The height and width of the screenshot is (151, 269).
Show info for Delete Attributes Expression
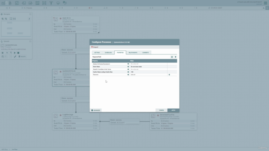(128, 64)
